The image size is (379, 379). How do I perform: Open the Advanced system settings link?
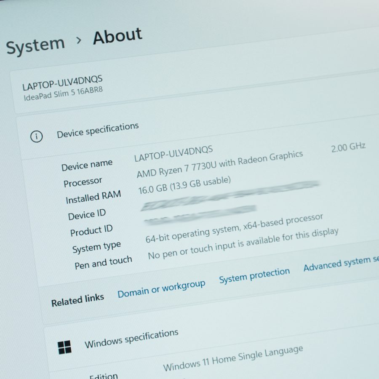[341, 263]
